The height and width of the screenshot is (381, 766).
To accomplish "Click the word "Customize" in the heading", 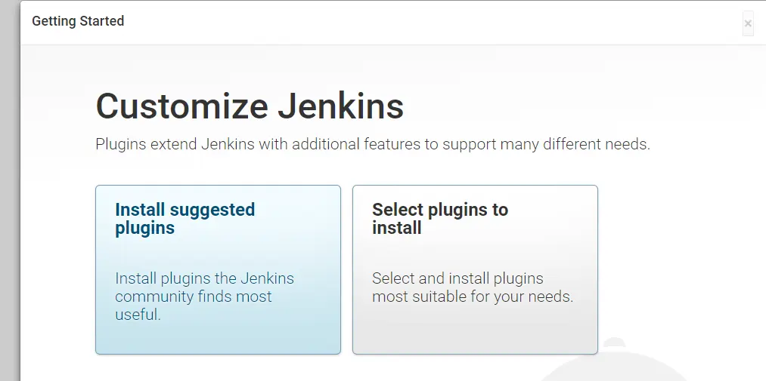I will pos(181,106).
